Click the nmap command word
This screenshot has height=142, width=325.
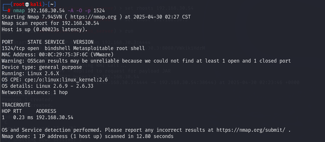(19, 11)
